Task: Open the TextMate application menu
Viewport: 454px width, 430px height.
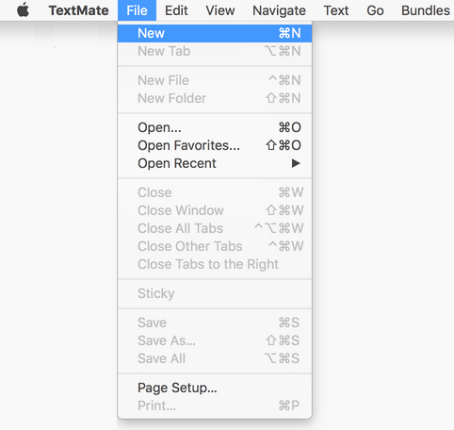Action: point(78,10)
